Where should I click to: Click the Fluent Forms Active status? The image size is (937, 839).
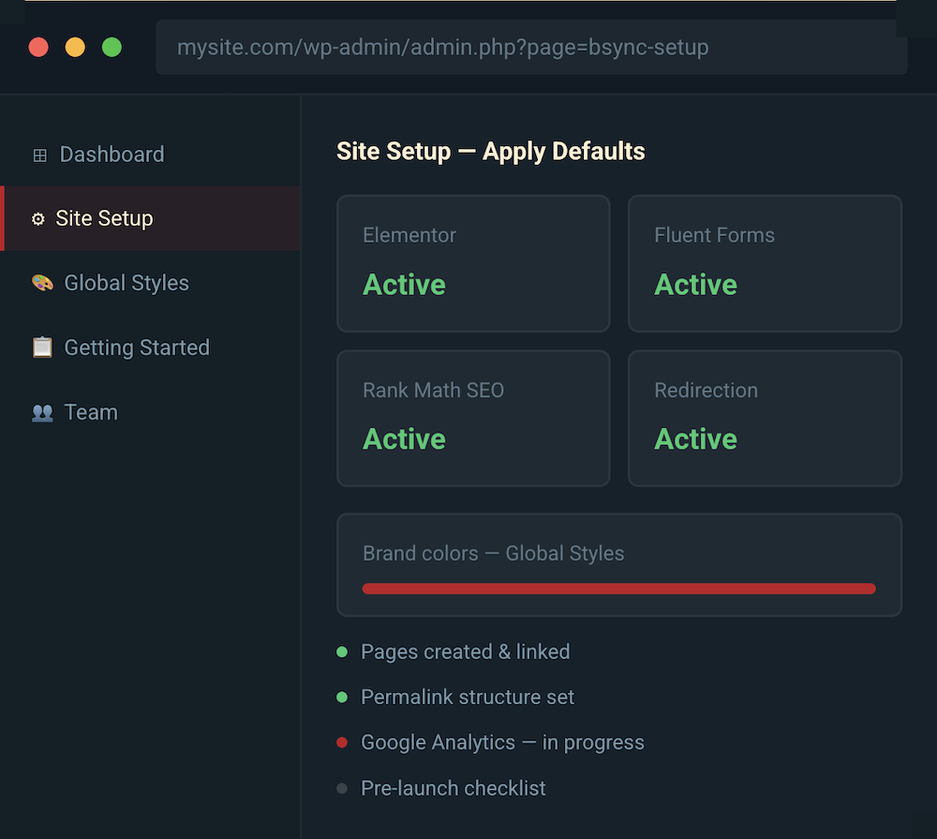pos(695,285)
